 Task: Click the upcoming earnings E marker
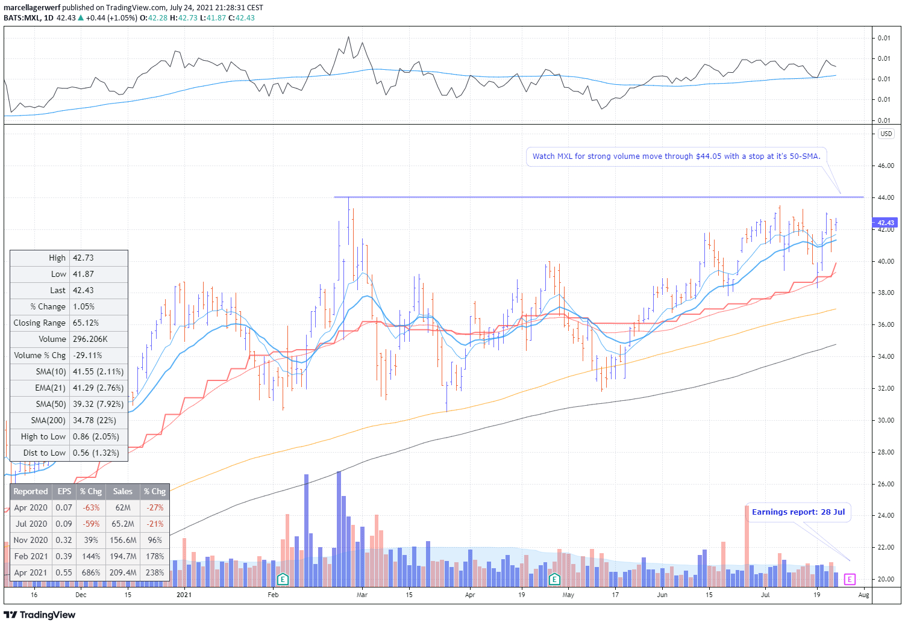[x=850, y=579]
